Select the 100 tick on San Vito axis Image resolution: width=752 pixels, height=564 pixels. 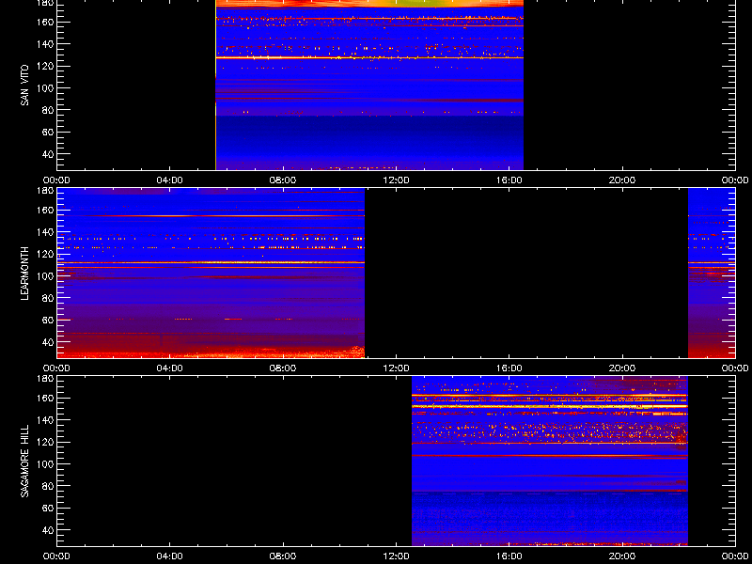click(x=43, y=88)
